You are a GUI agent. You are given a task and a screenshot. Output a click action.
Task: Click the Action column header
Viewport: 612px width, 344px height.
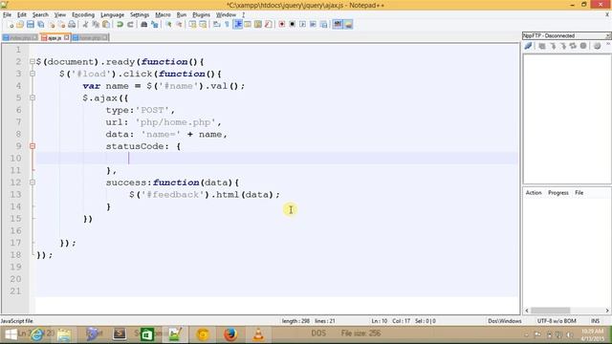coord(534,193)
